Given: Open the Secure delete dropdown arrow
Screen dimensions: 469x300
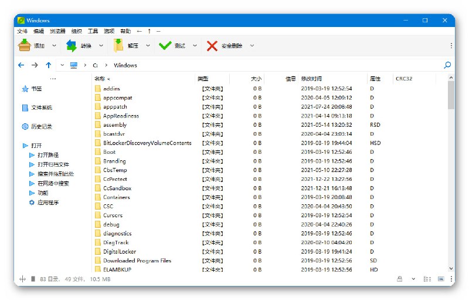Looking at the screenshot, I should tap(252, 46).
